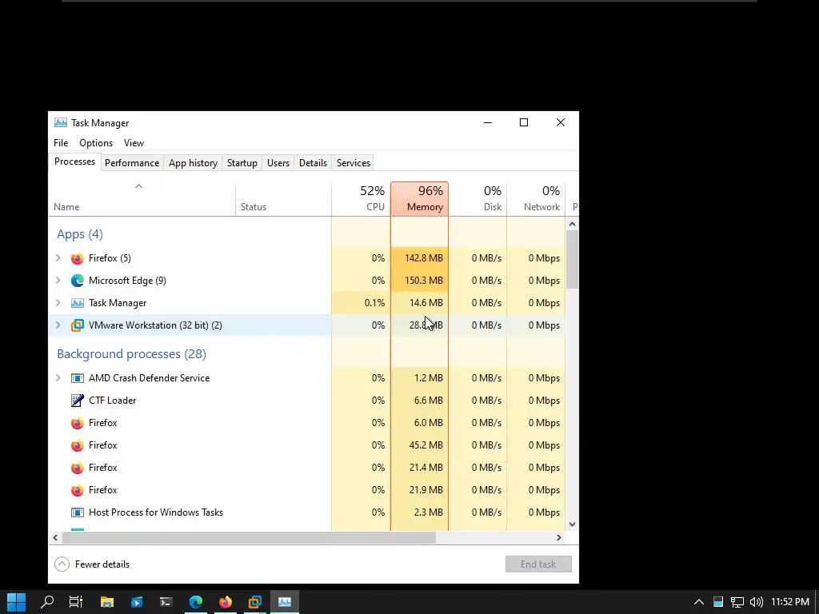Click the Task Manager taskbar button

pyautogui.click(x=285, y=602)
